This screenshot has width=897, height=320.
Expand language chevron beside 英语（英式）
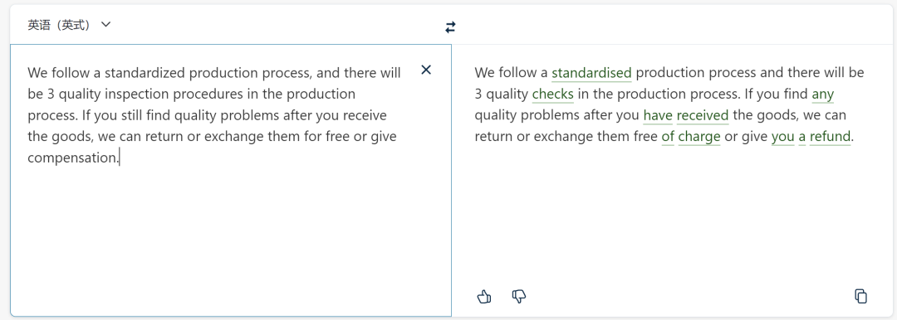pyautogui.click(x=105, y=25)
